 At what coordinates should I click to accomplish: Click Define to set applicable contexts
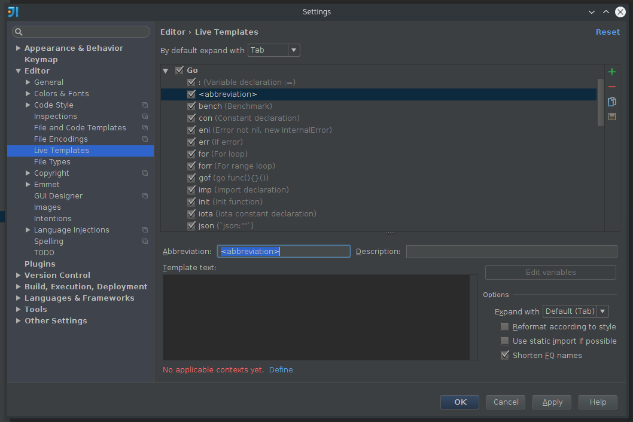(281, 369)
